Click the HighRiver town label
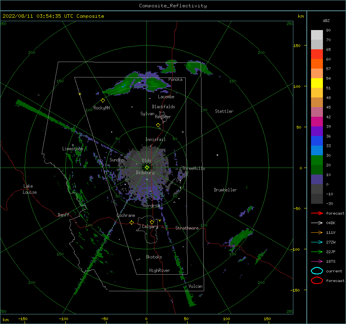The image size is (346, 324). coord(160,270)
